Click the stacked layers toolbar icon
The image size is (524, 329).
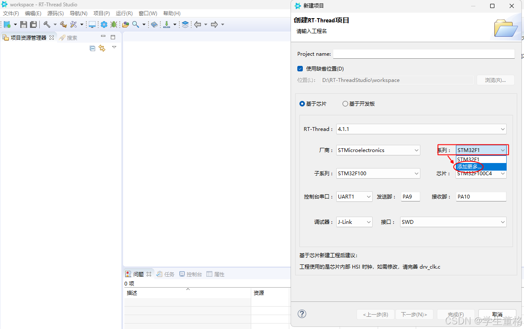click(x=185, y=24)
